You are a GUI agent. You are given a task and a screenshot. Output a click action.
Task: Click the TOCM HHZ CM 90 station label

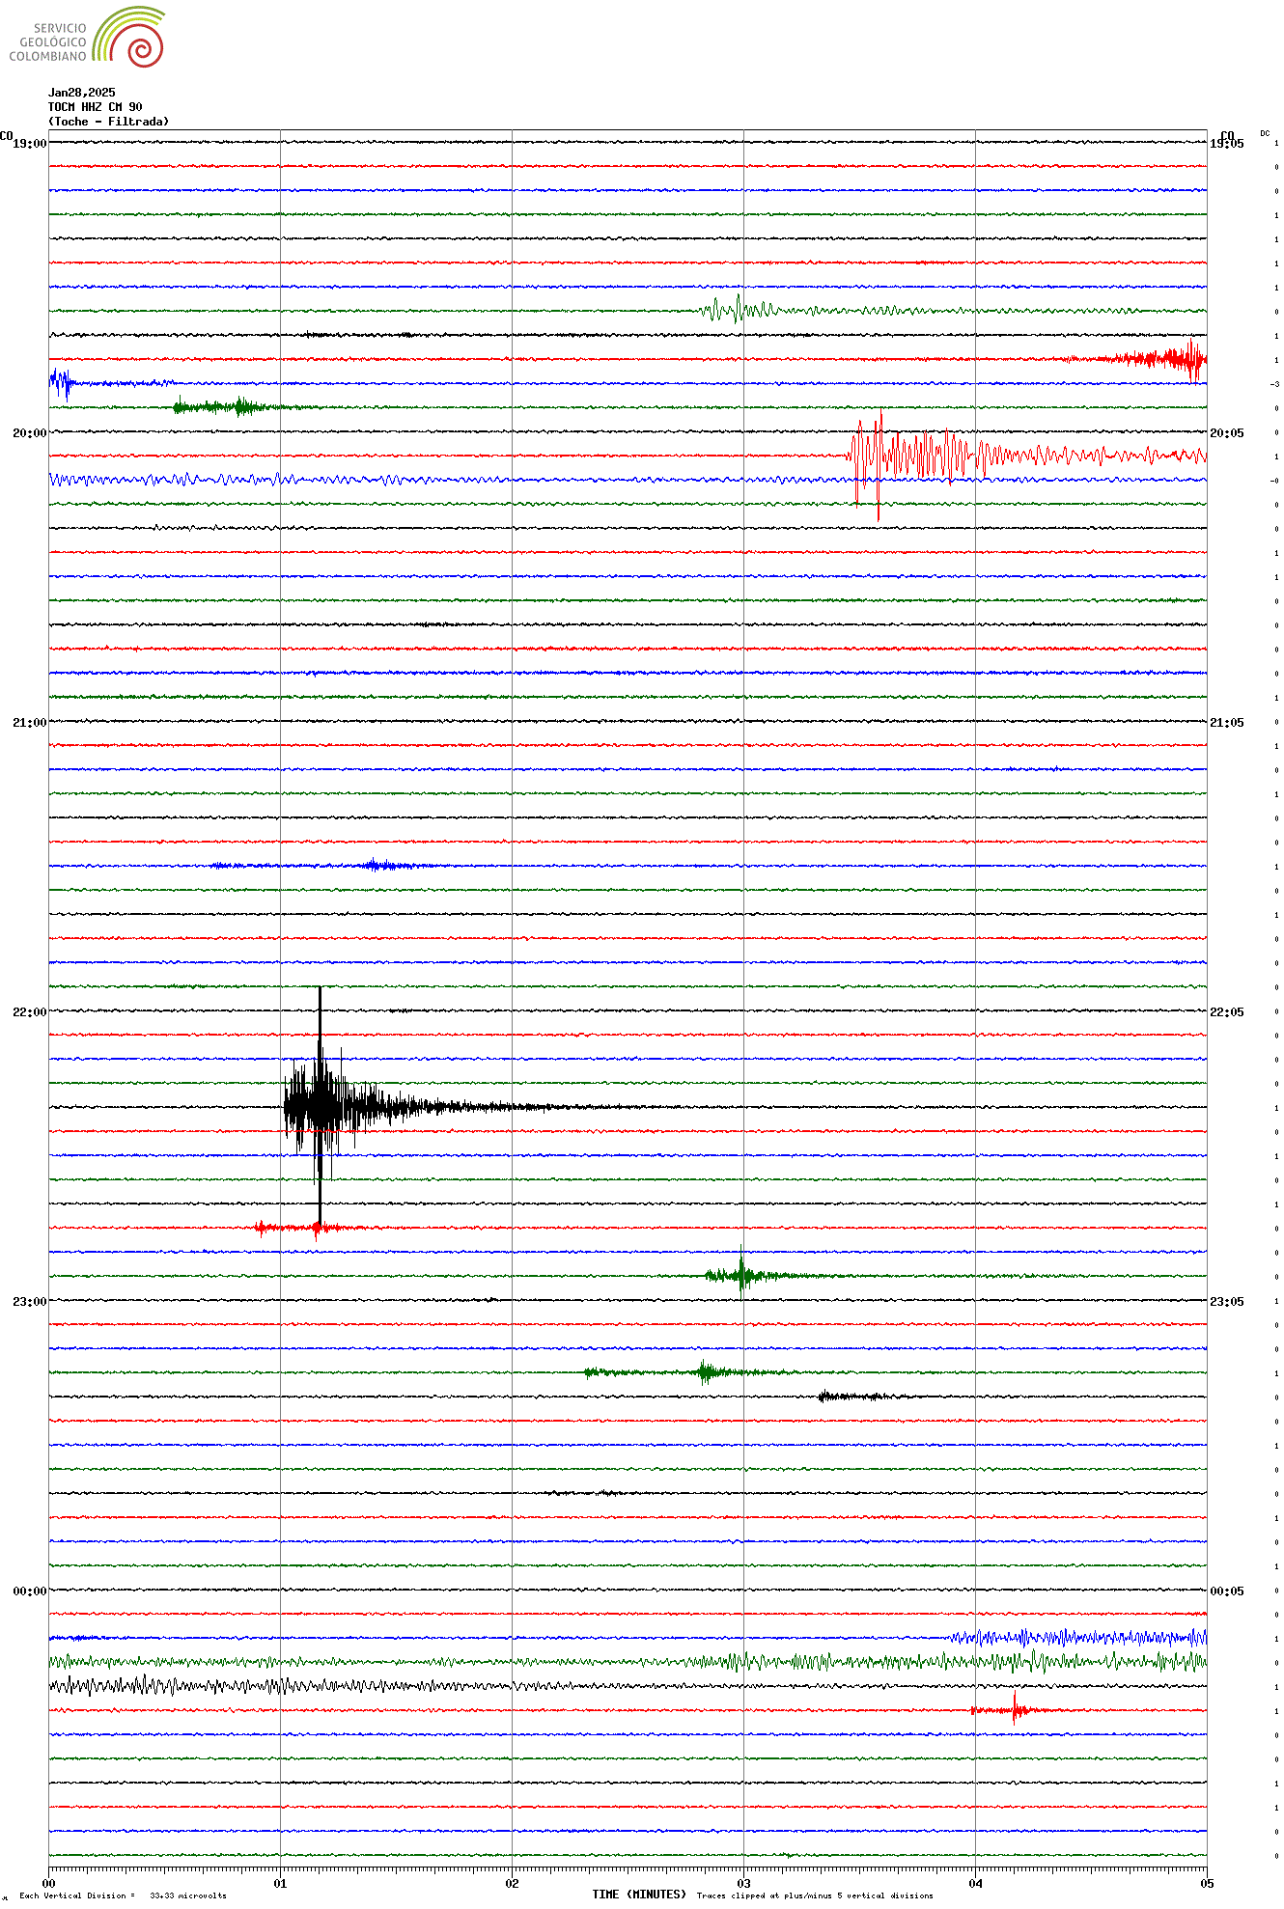point(95,107)
